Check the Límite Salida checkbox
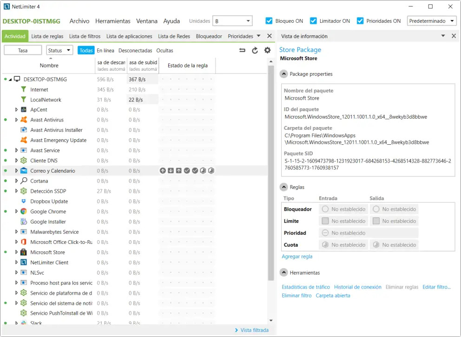Viewport: 461px width, 337px height. [x=376, y=221]
